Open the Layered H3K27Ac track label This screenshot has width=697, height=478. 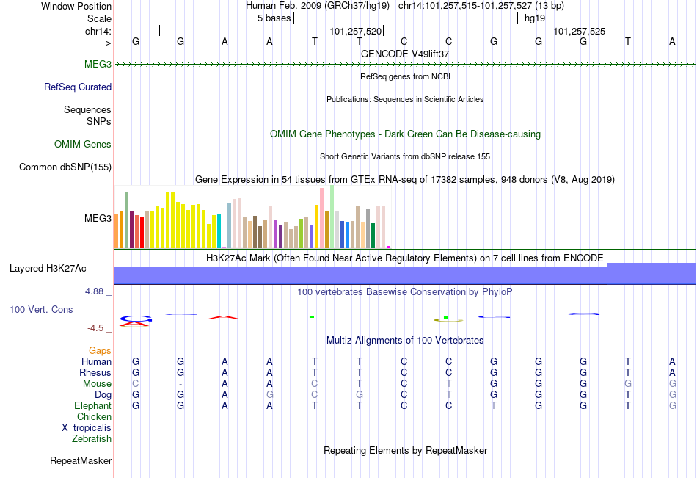coord(48,269)
